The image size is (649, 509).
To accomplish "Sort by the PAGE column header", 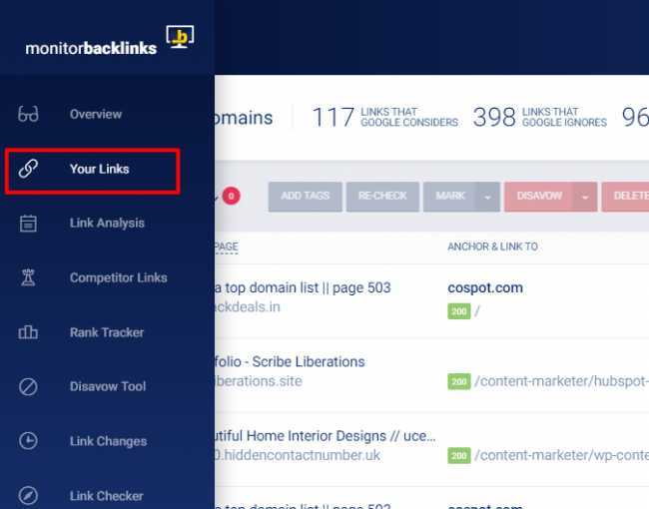I will click(x=226, y=247).
